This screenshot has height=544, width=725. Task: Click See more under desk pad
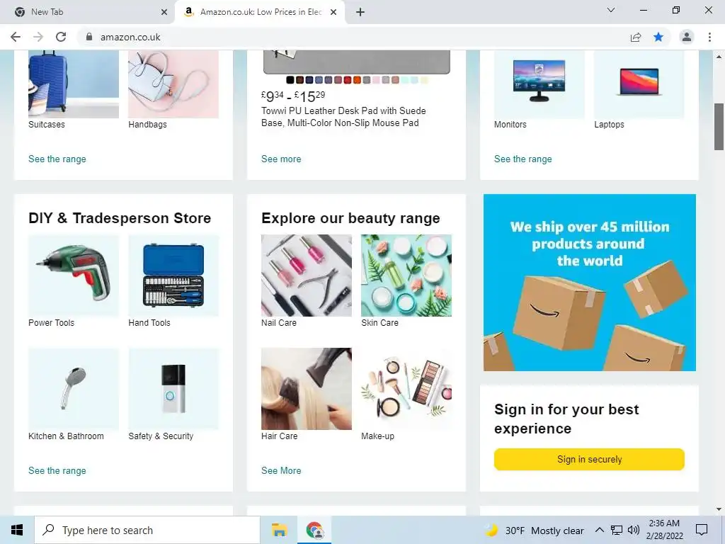coord(281,159)
